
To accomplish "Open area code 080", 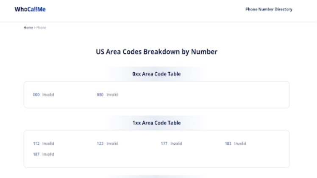I will coord(100,95).
